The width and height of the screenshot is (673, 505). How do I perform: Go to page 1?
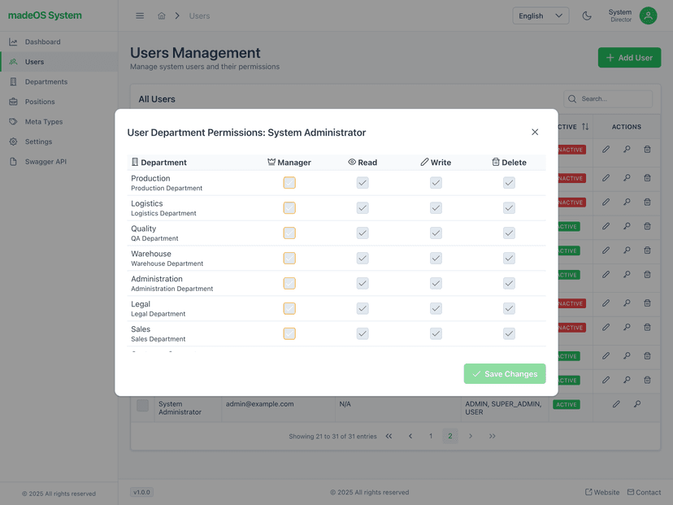[431, 437]
